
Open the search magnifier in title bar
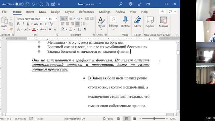coord(121,4)
